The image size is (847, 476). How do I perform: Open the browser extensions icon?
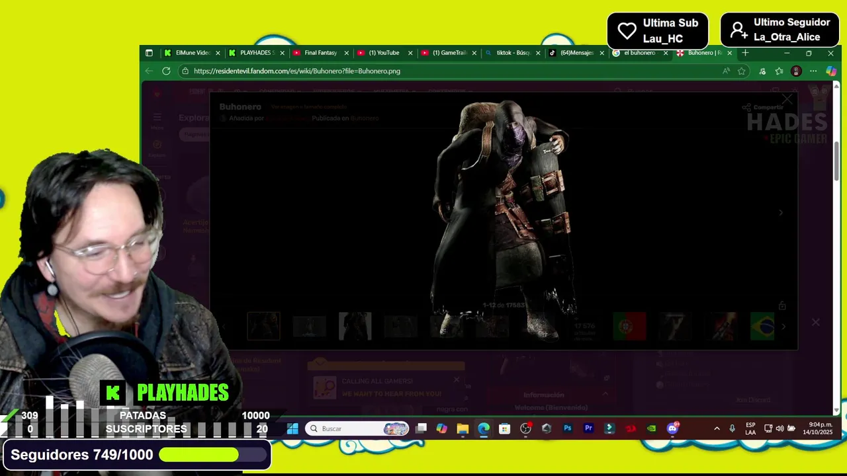pos(762,71)
